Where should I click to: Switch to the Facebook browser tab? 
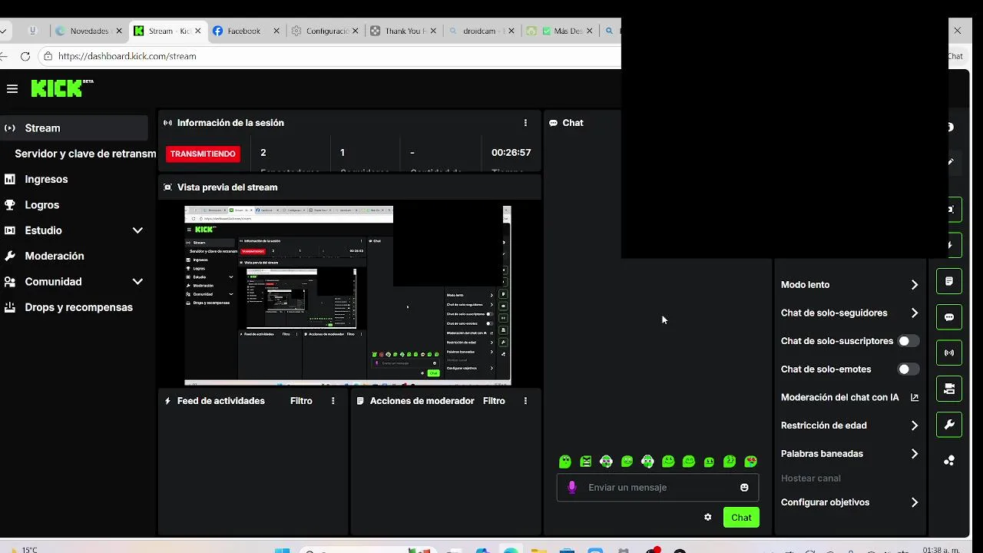coord(244,31)
